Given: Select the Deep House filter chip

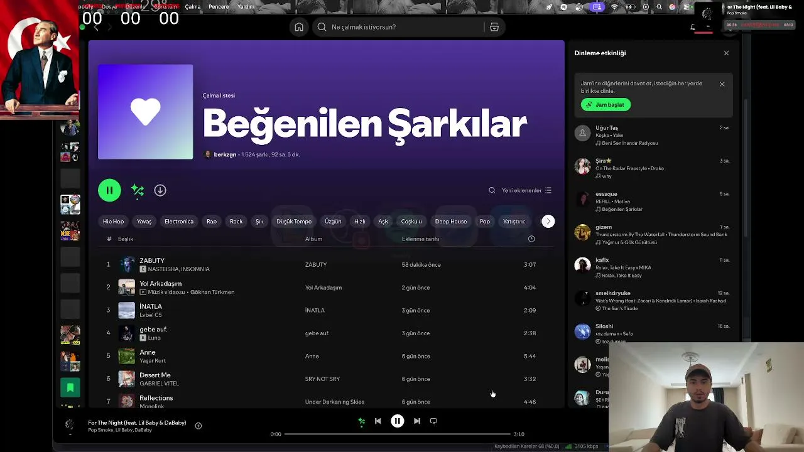Looking at the screenshot, I should (451, 222).
